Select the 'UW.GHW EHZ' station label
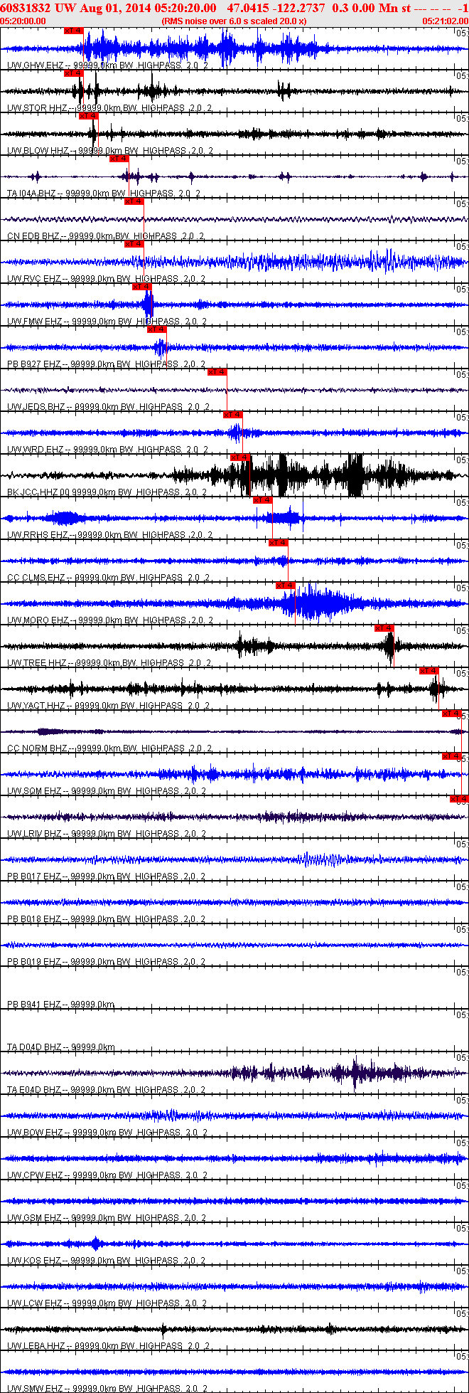The height and width of the screenshot is (1393, 469). 35,65
